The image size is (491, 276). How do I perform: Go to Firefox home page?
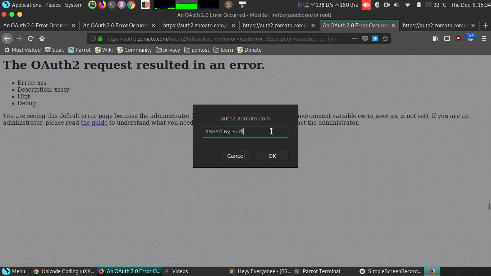click(x=42, y=38)
